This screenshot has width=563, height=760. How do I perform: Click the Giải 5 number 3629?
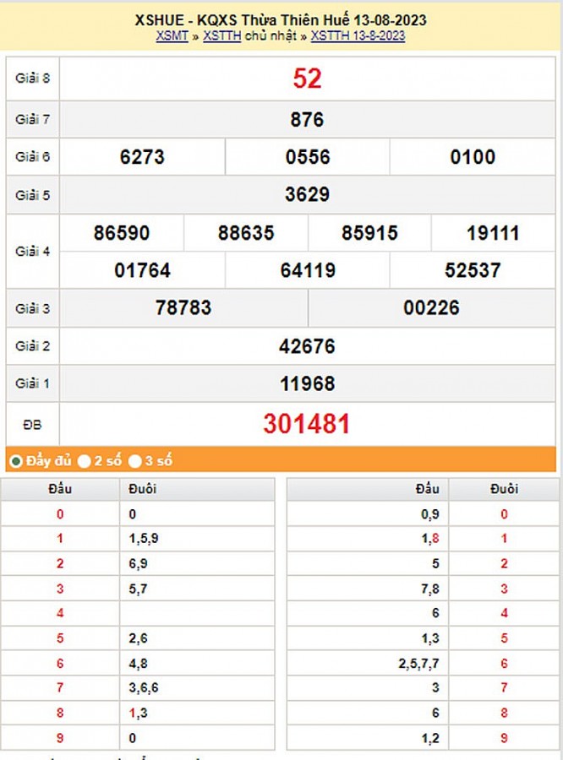point(307,194)
